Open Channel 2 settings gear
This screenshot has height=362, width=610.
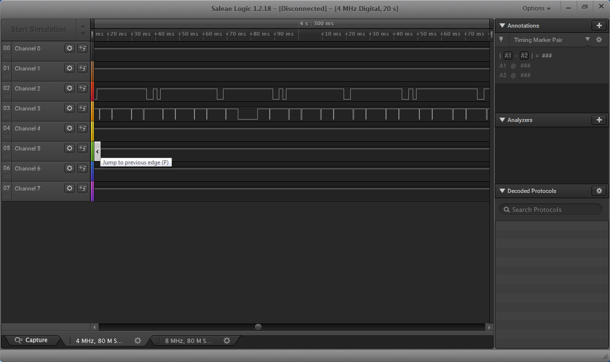70,88
